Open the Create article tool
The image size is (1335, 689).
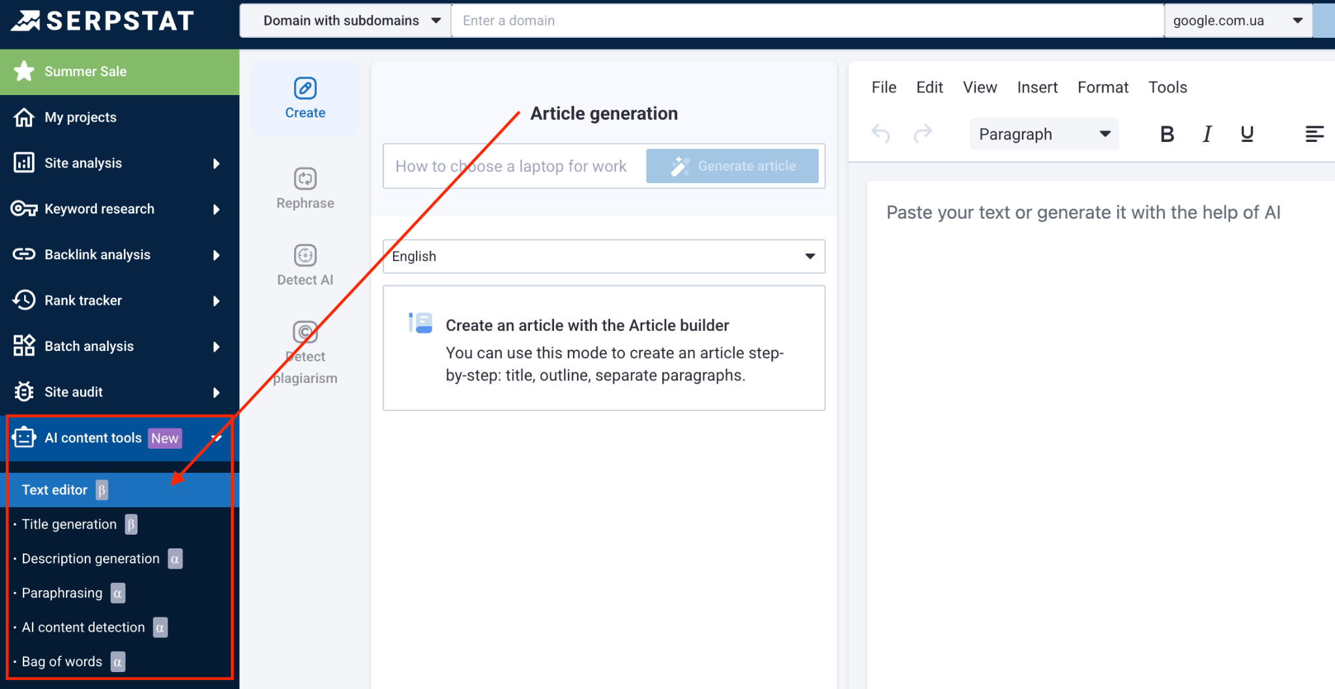coord(304,98)
